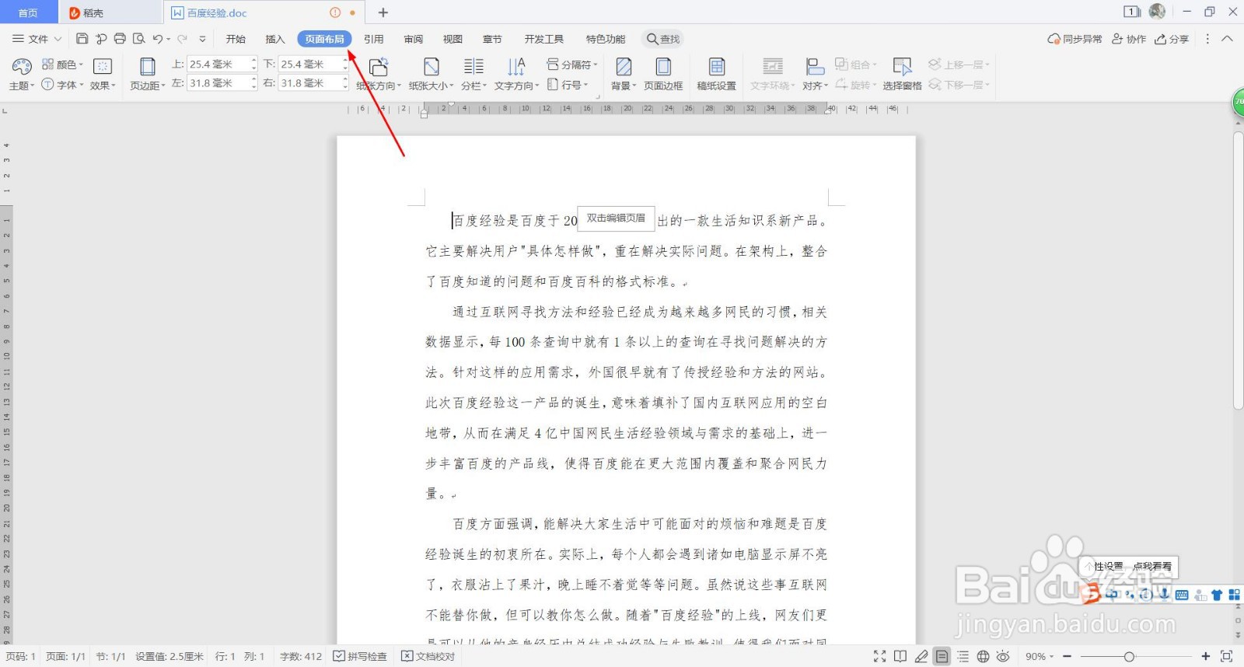
Task: Open the customize quick access toolbar dropdown
Action: [x=202, y=38]
